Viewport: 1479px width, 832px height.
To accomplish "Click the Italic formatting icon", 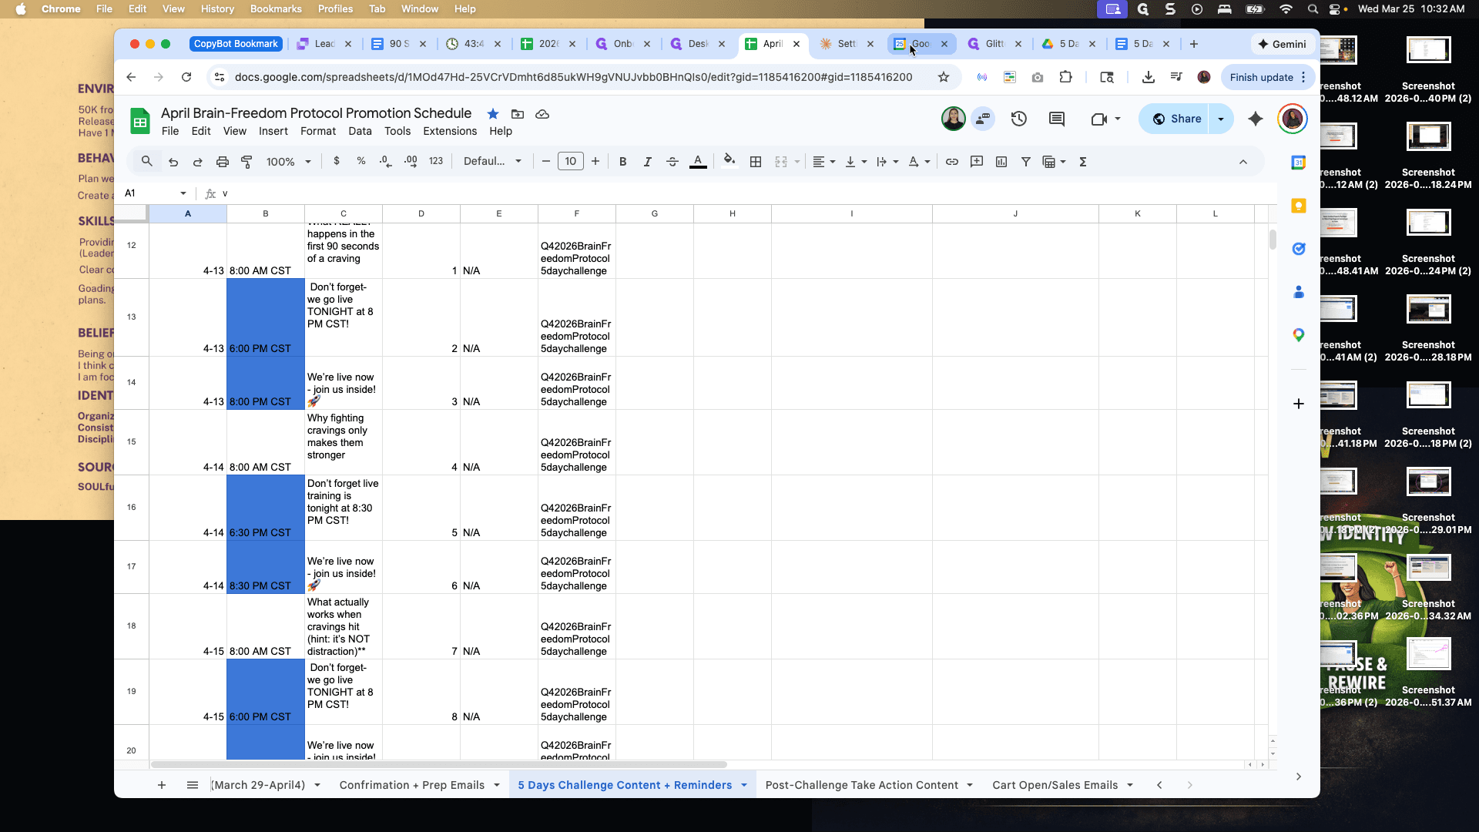I will pyautogui.click(x=647, y=162).
